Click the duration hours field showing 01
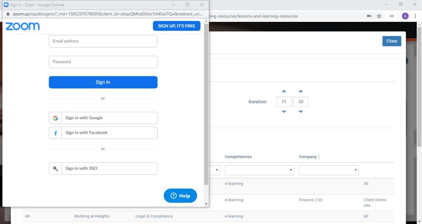Viewport: 422px width, 224px height. click(x=284, y=102)
